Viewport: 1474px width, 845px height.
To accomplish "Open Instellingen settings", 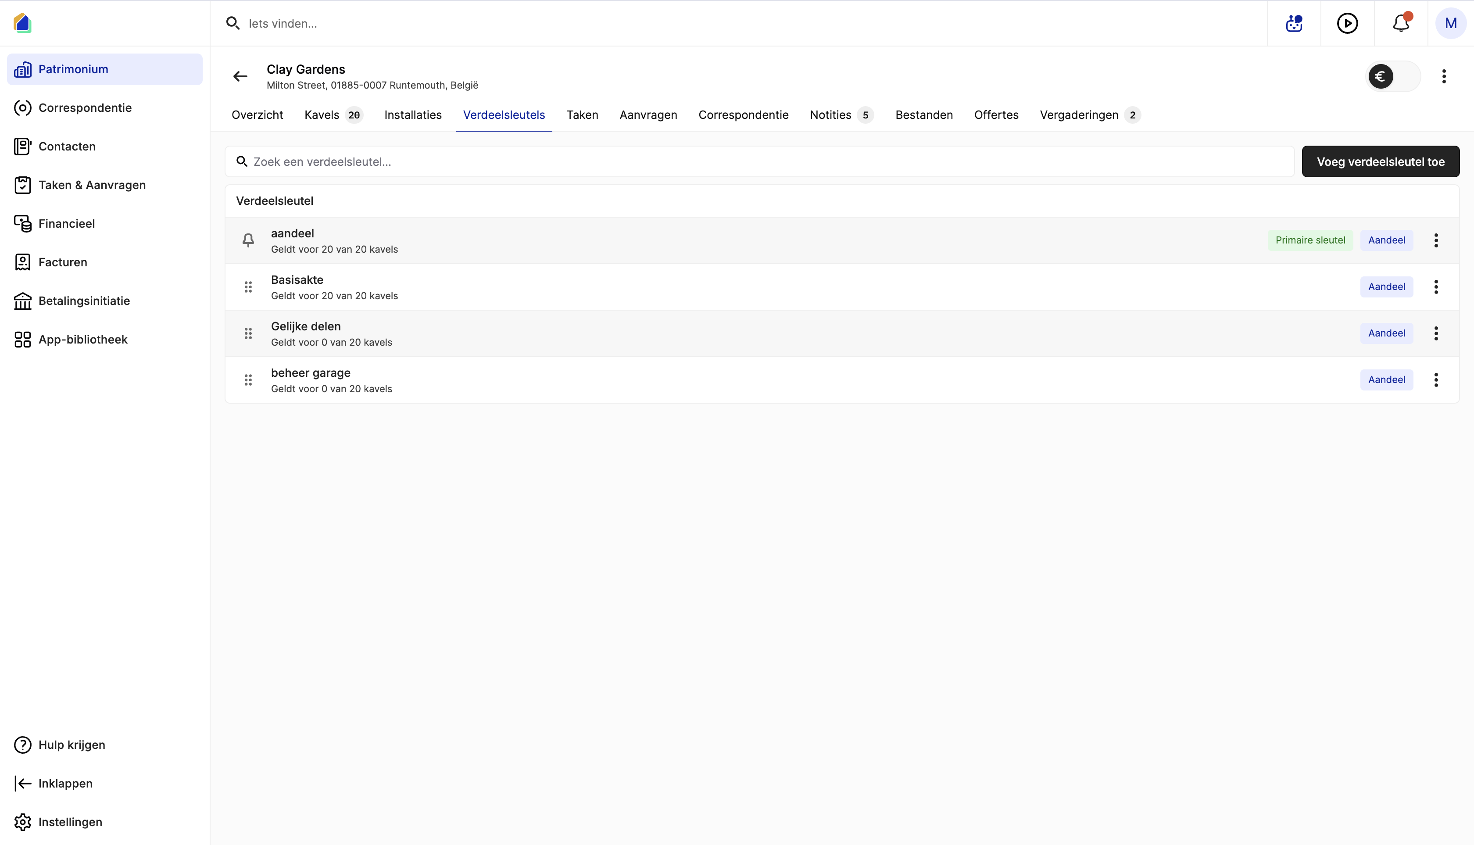I will click(104, 822).
